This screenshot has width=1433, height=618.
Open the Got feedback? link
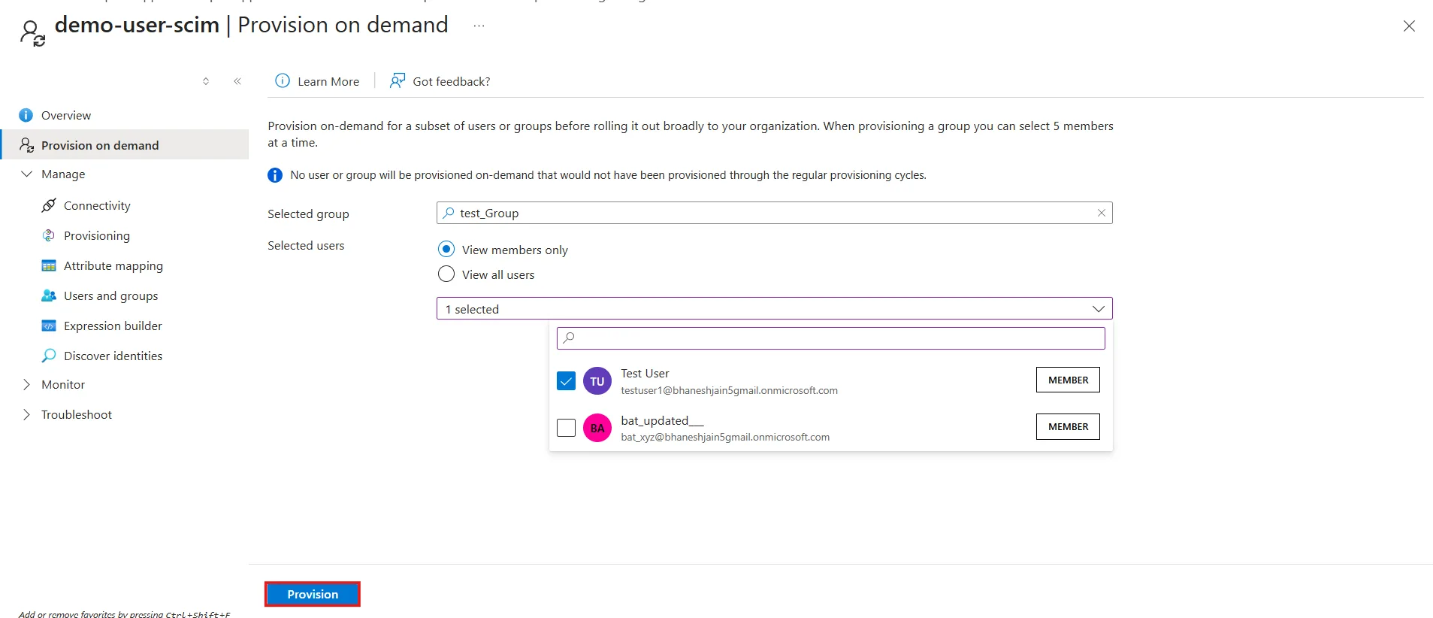coord(452,81)
